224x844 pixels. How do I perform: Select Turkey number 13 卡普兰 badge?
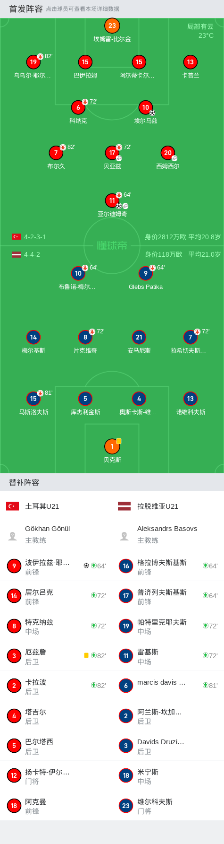point(190,62)
